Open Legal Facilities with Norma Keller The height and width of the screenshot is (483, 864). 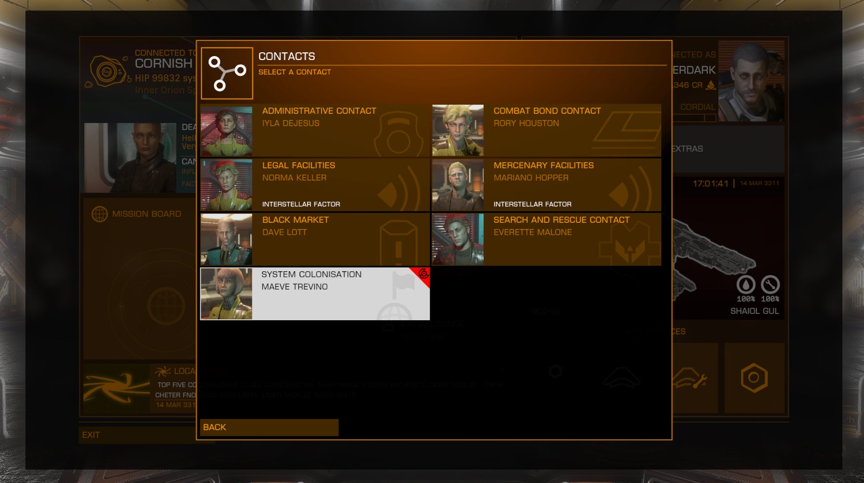click(315, 185)
